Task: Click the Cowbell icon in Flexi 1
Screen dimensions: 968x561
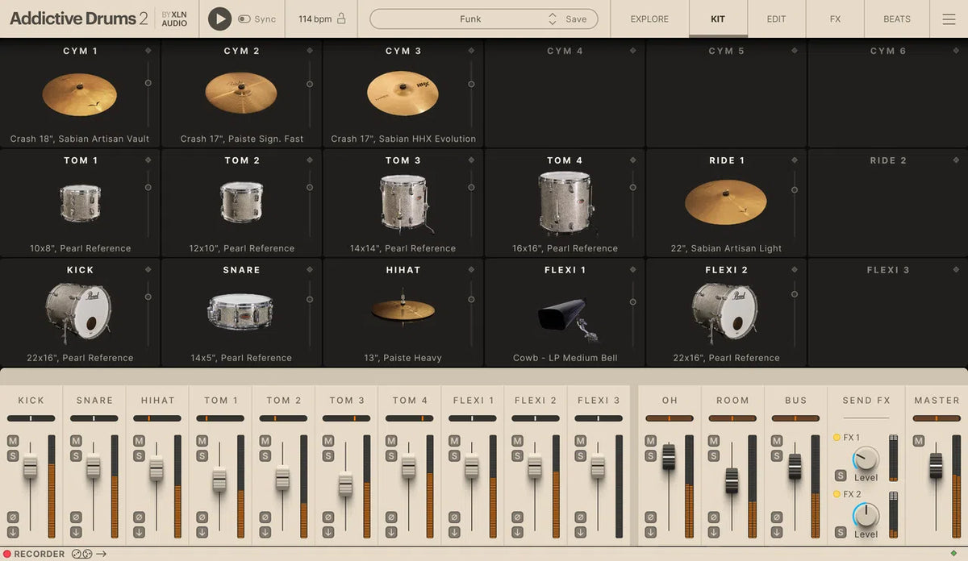Action: tap(564, 314)
